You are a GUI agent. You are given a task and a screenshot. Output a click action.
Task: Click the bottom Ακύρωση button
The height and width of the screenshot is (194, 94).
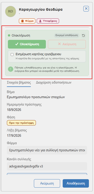tap(47, 183)
